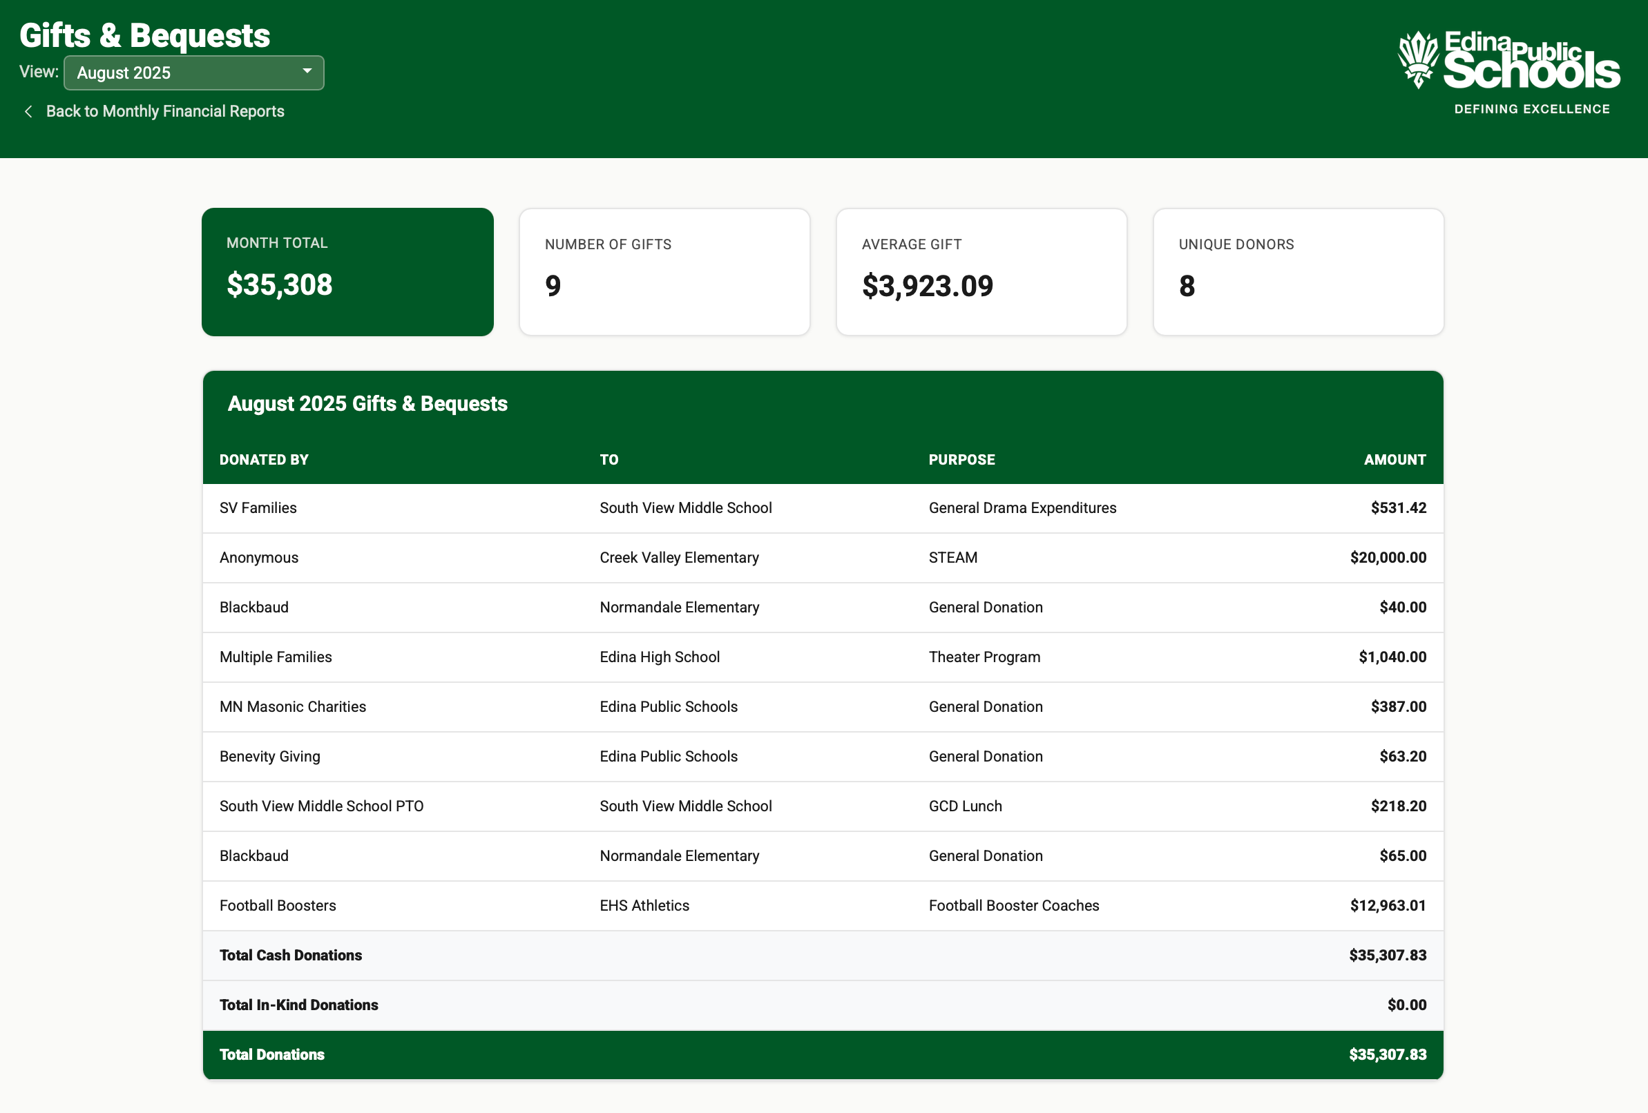The image size is (1648, 1113).
Task: Click the dropdown caret arrow in View selector
Action: click(307, 72)
